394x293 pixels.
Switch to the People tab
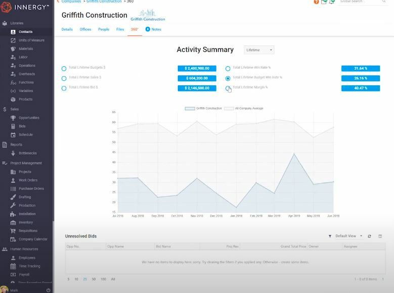[x=104, y=29]
